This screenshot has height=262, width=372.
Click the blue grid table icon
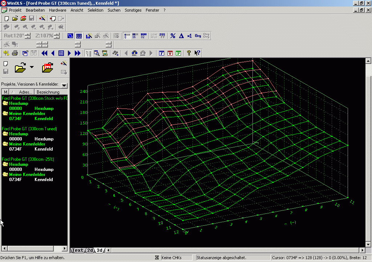61,53
